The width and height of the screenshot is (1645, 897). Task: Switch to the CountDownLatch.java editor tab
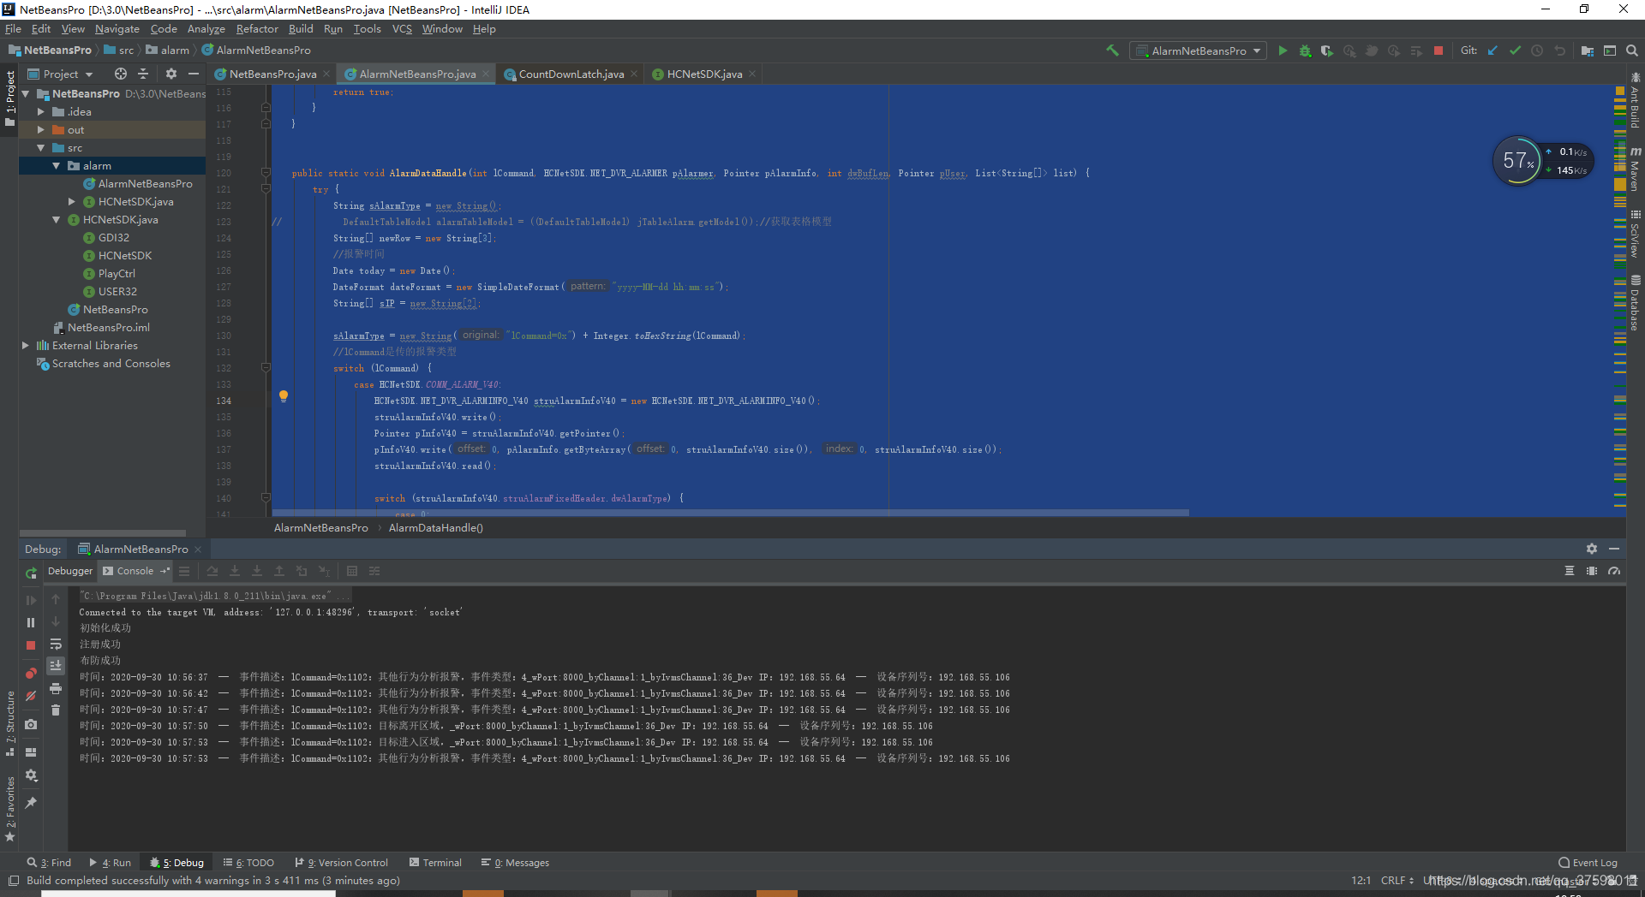(571, 74)
